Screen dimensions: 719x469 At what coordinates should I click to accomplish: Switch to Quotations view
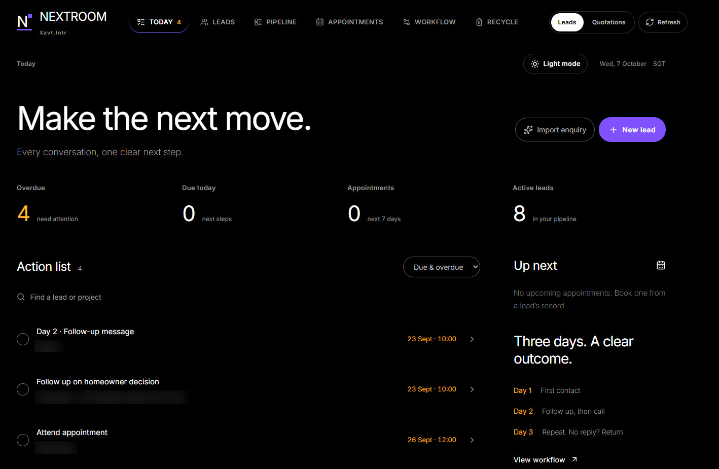pyautogui.click(x=608, y=22)
